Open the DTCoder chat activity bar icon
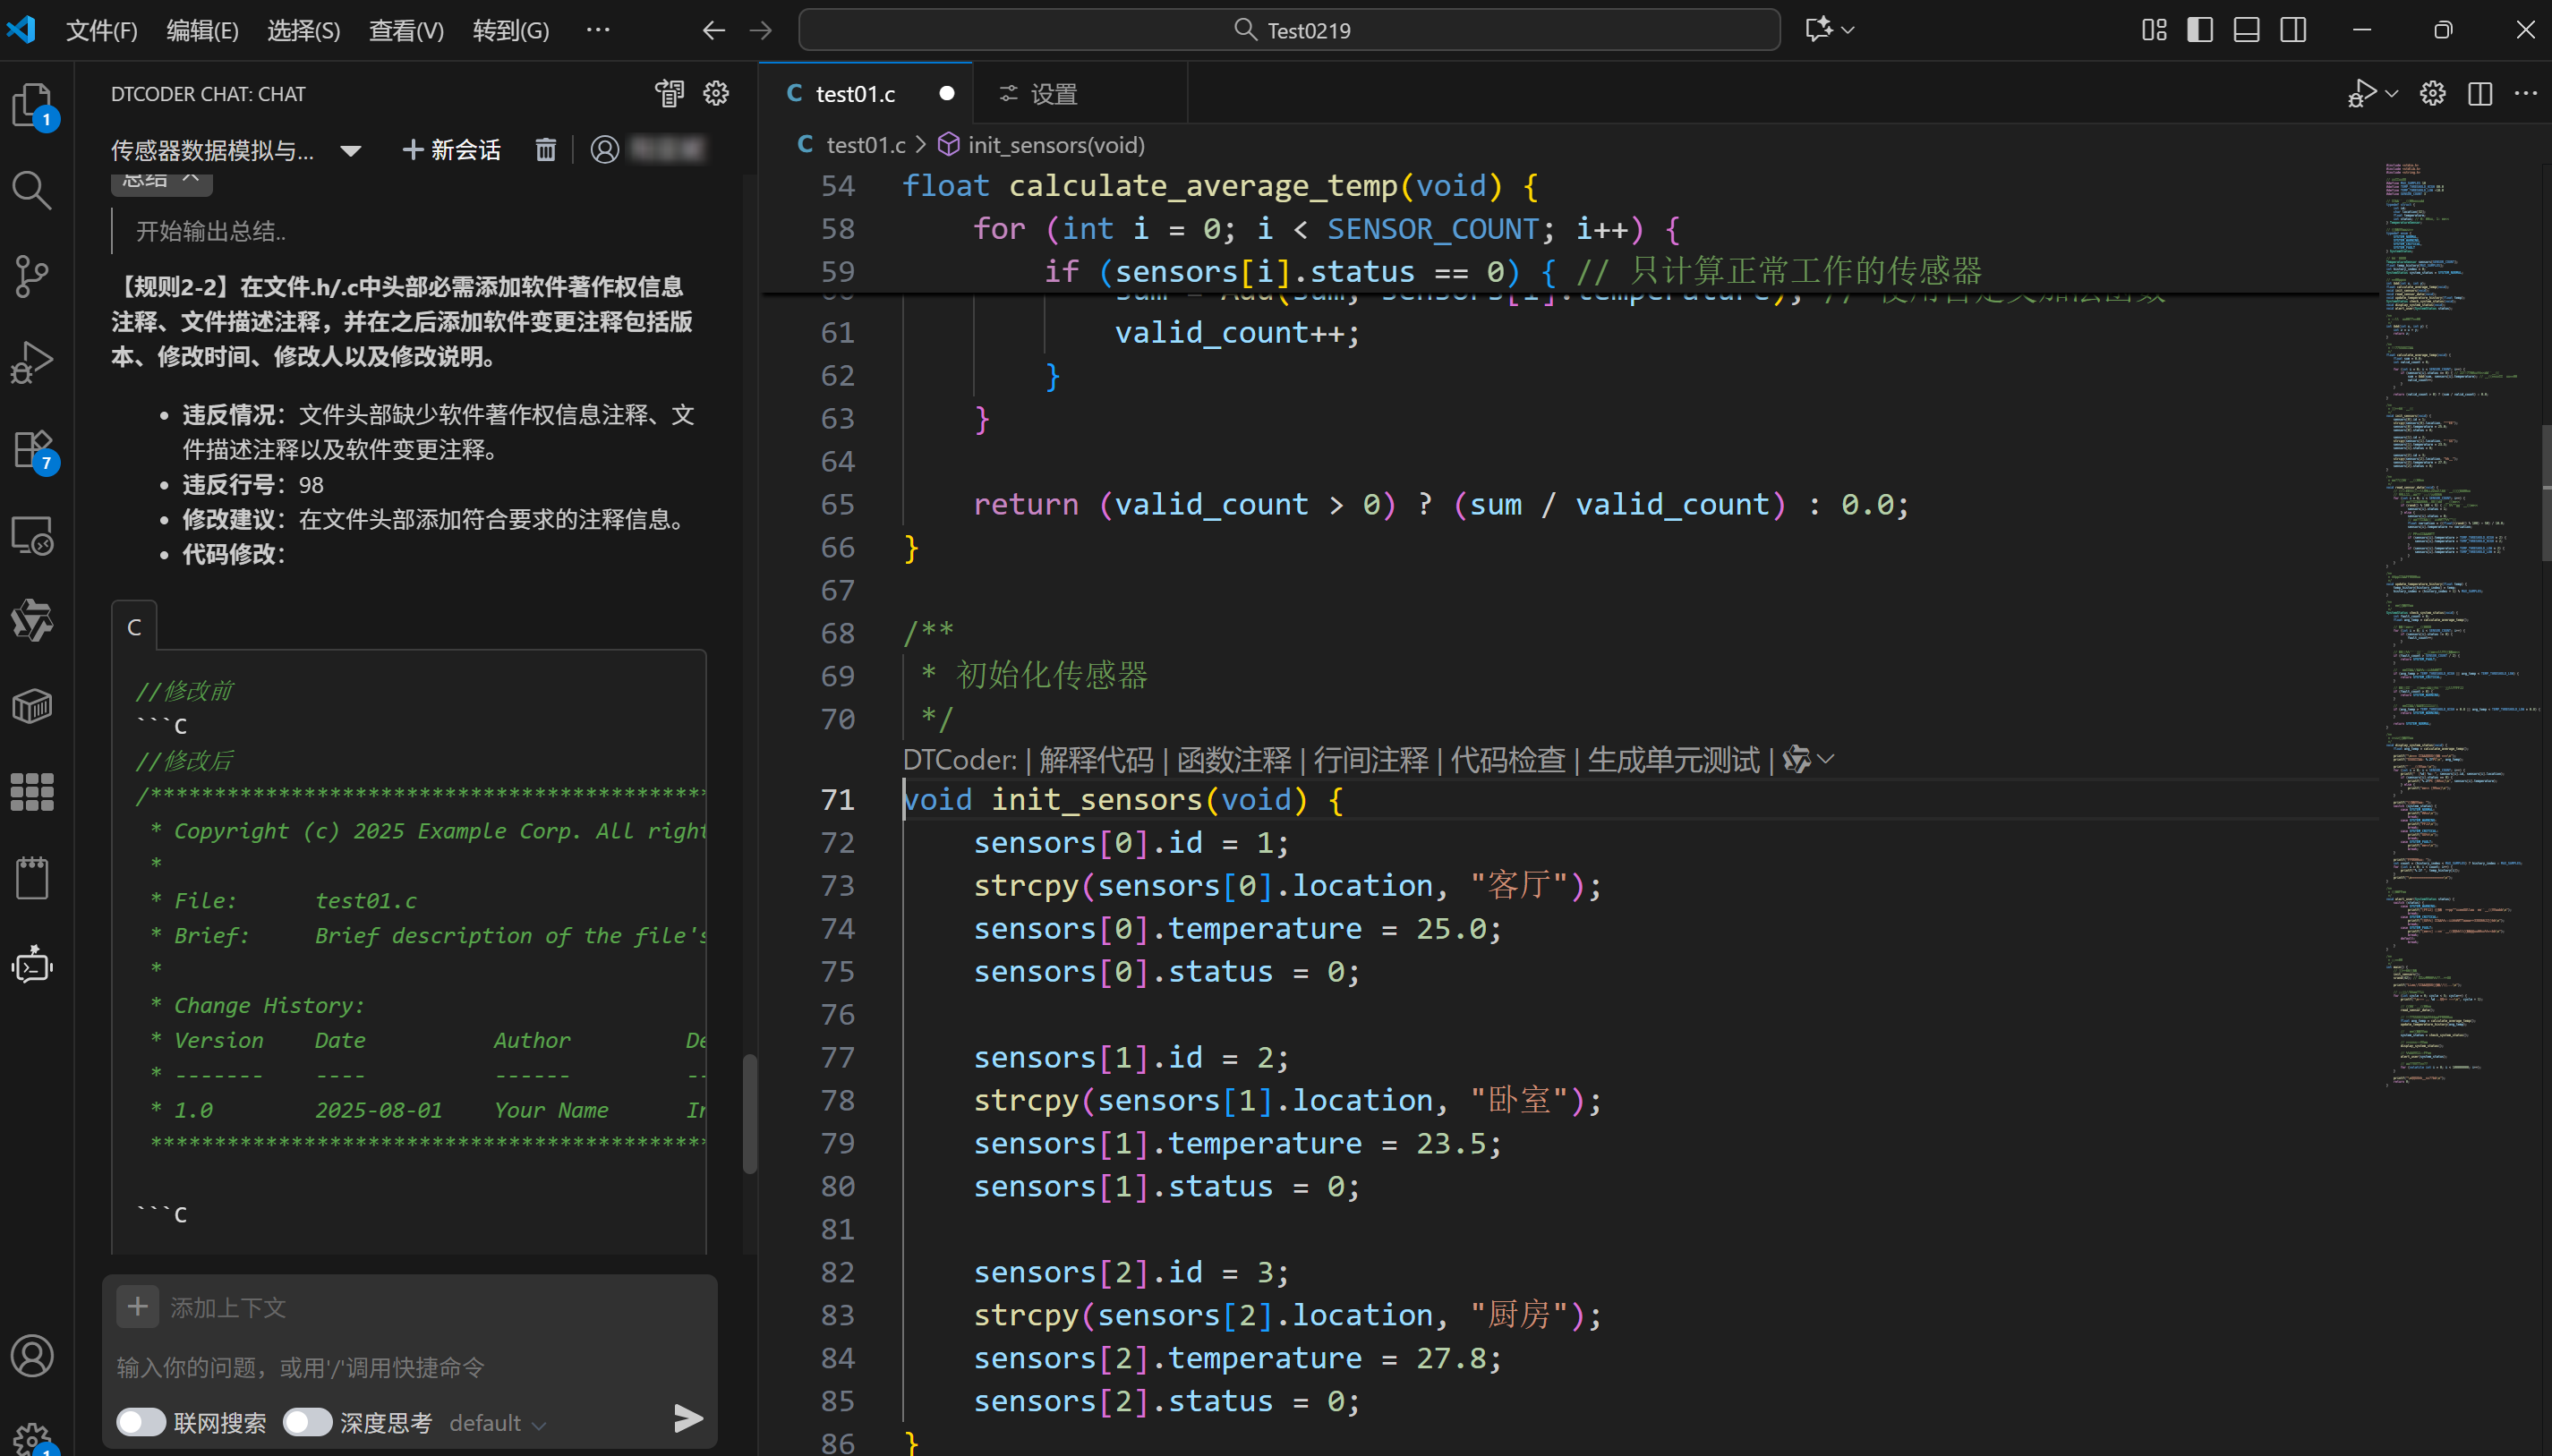The image size is (2552, 1456). (x=32, y=621)
